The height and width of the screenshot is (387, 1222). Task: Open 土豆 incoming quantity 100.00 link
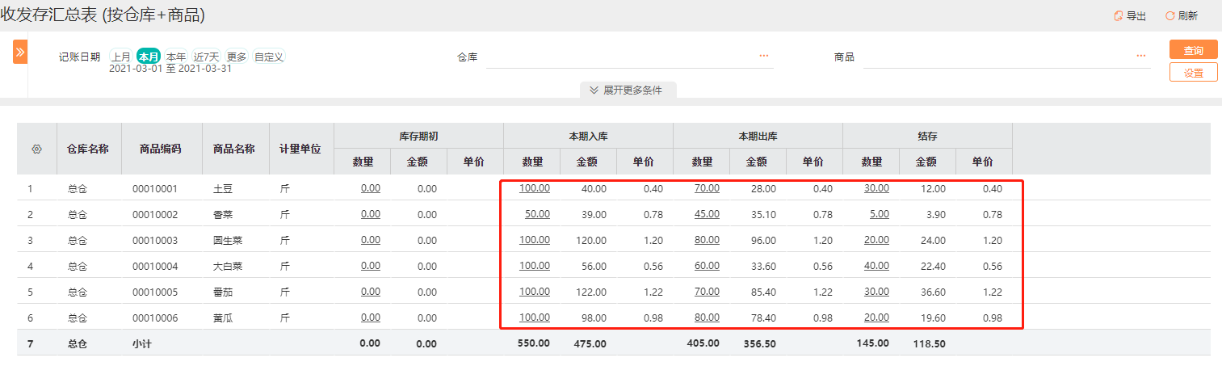[x=535, y=188]
